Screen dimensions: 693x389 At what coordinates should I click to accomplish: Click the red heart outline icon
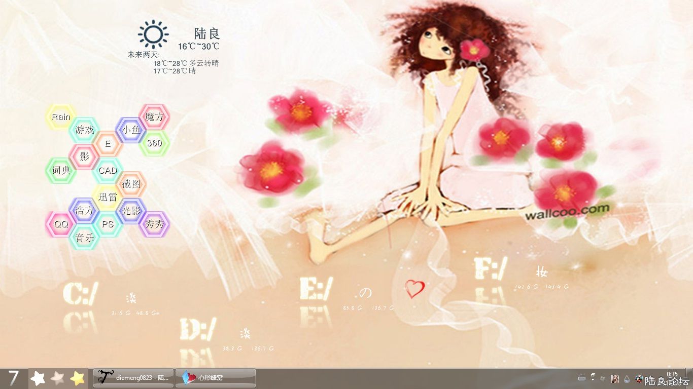(414, 289)
